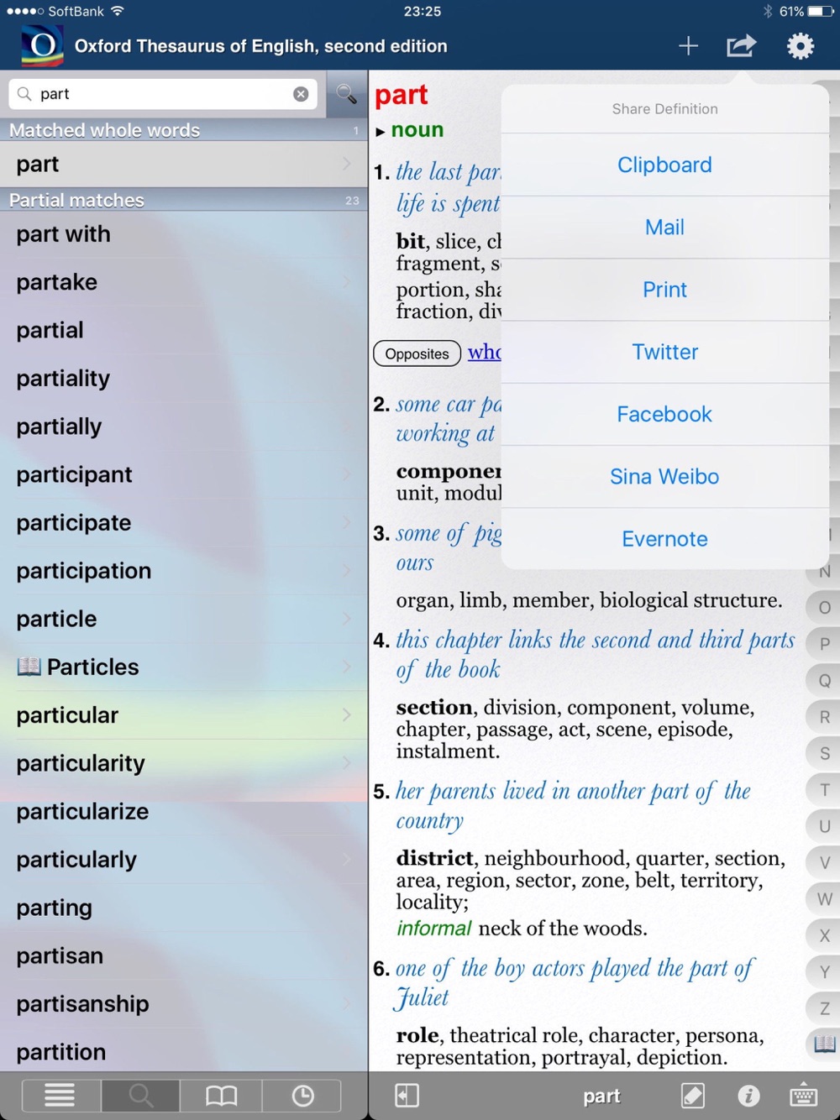
Task: Send the definition to Evernote
Action: tap(664, 539)
